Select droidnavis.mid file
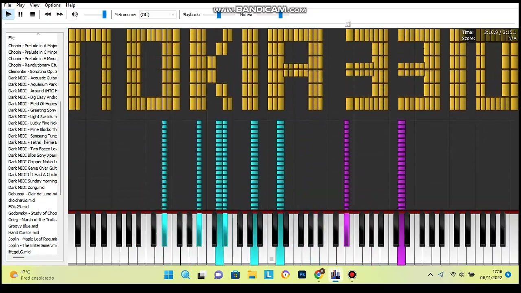 tap(22, 200)
